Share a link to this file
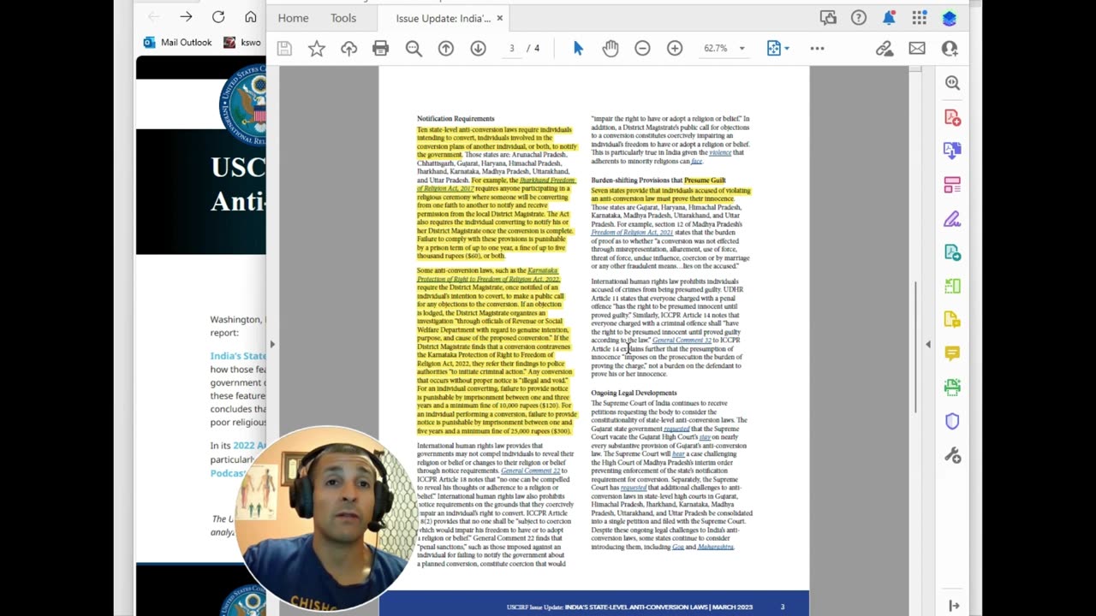 (x=885, y=49)
